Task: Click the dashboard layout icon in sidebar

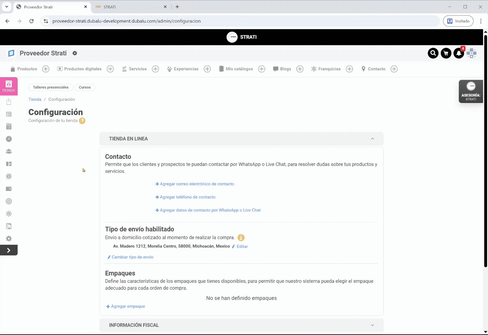Action: (9, 164)
